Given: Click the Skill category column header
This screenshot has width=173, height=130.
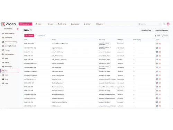Looking at the screenshot, I should coord(137,40).
